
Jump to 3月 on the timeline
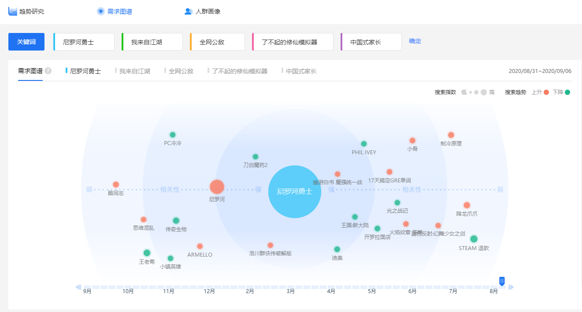tap(290, 291)
